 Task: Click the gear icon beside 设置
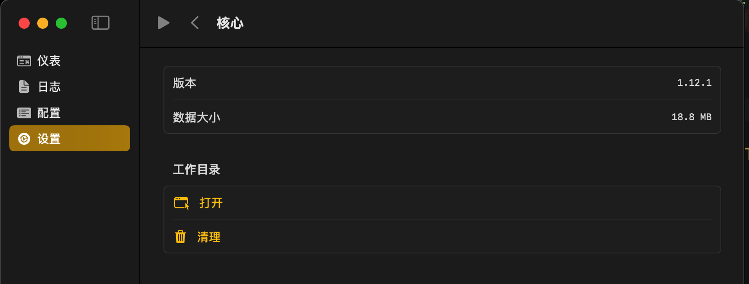pyautogui.click(x=24, y=139)
